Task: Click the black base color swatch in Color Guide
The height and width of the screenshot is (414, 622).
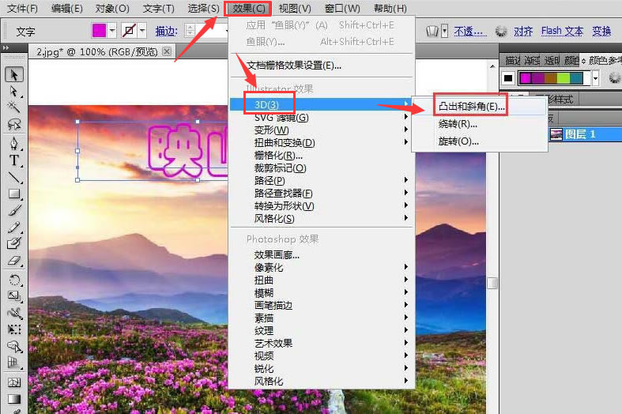Action: point(508,78)
